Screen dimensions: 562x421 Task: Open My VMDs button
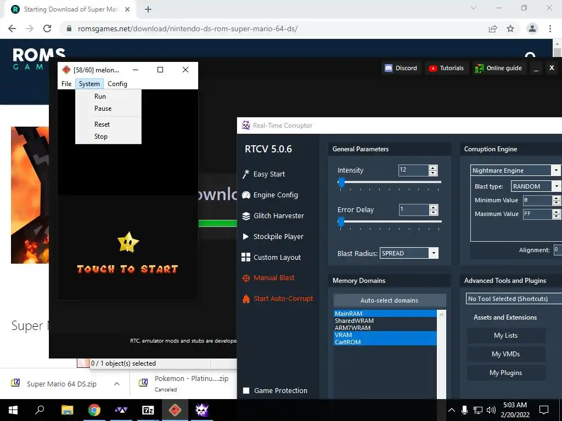tap(505, 354)
